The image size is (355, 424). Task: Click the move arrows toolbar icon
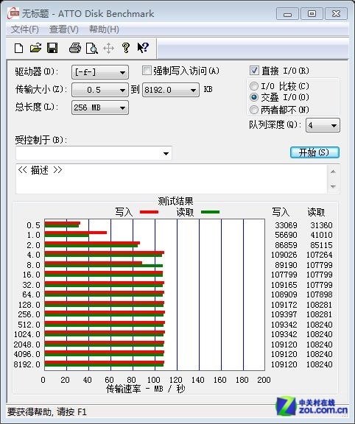coord(108,49)
